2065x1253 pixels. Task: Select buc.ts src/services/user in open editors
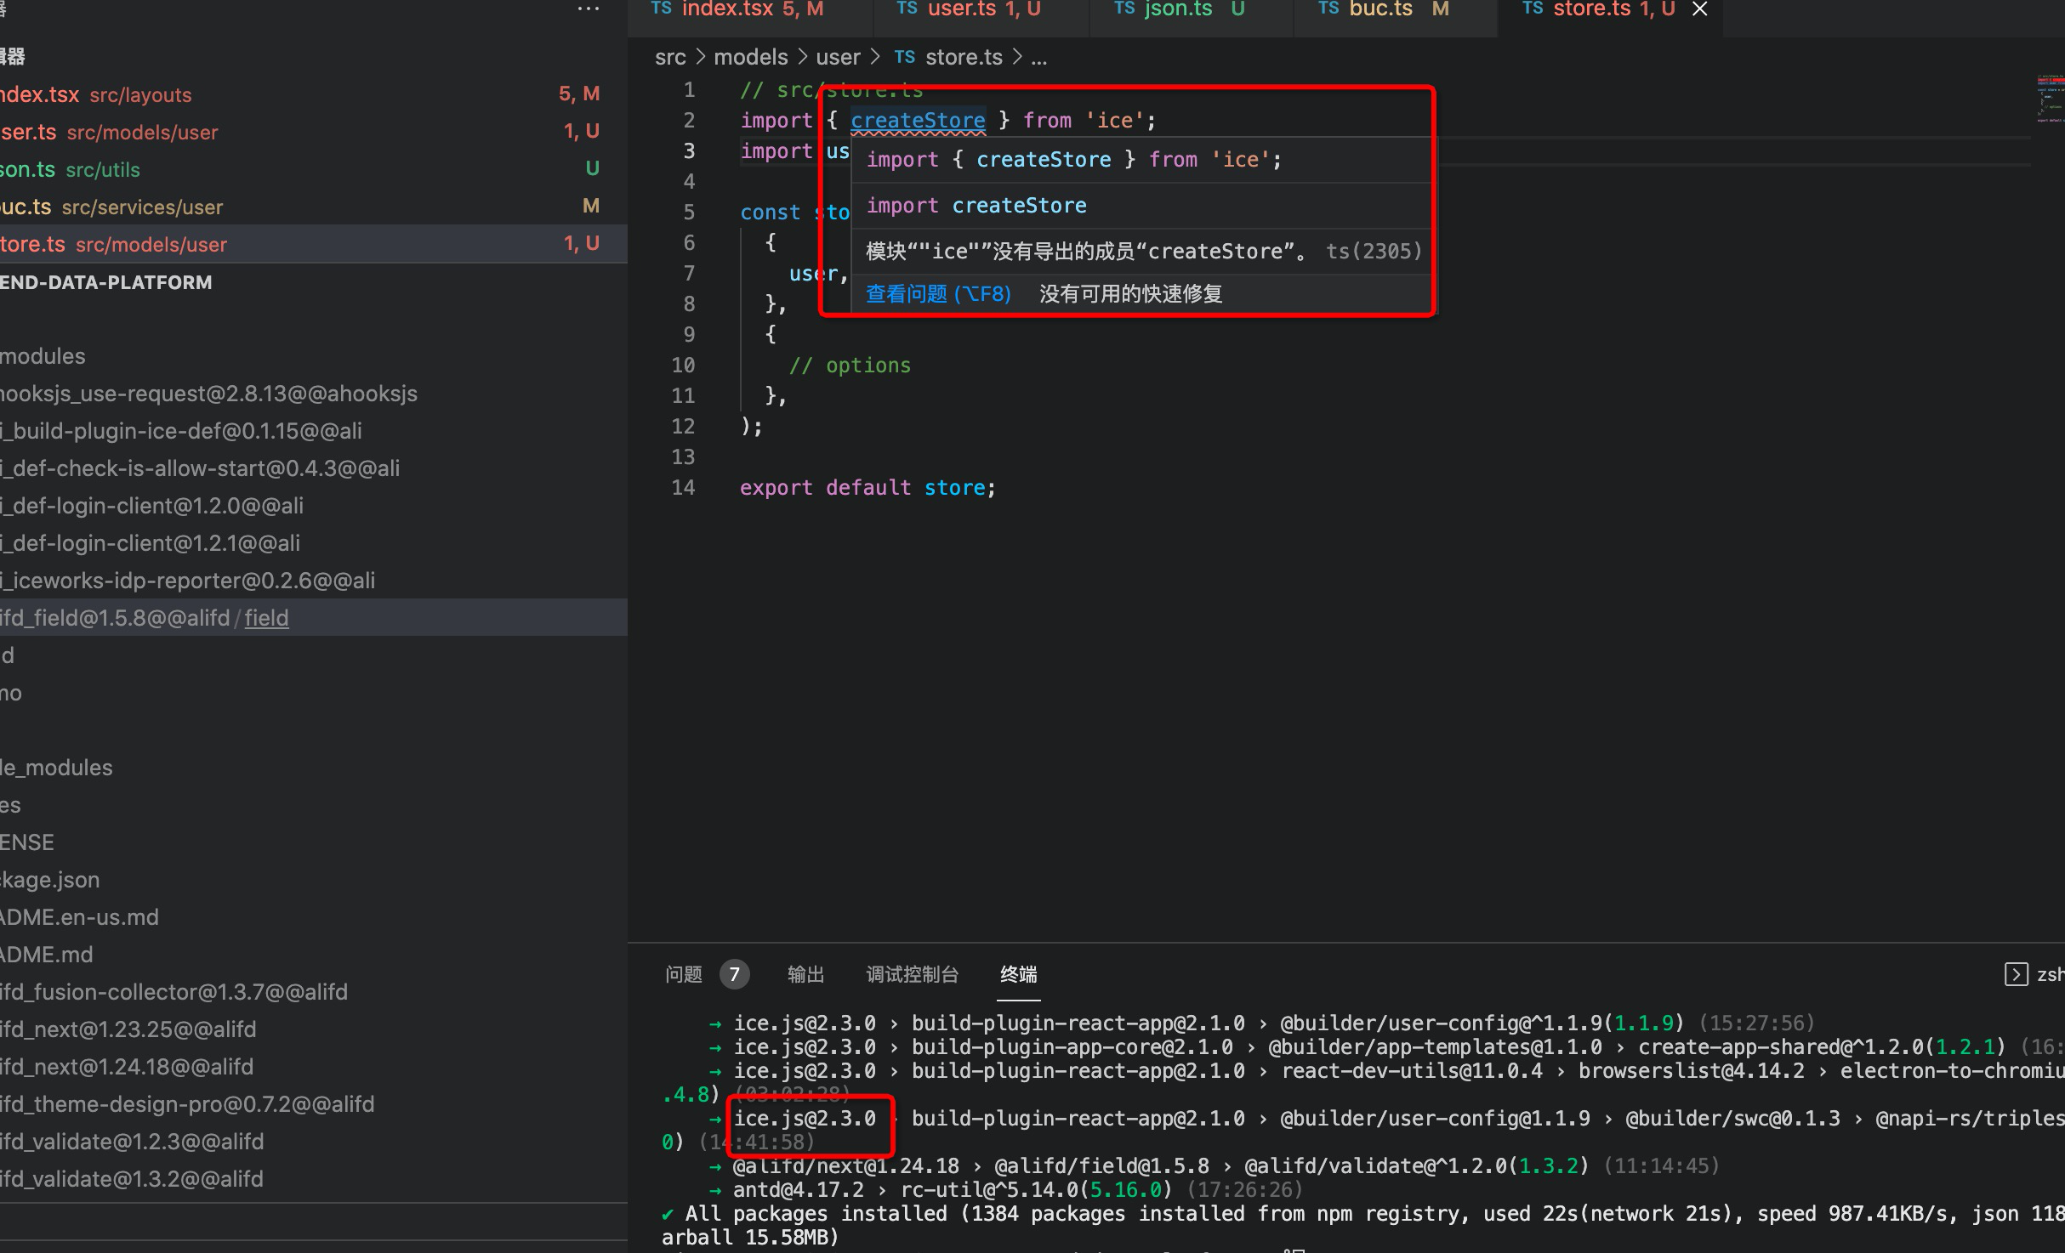click(x=314, y=207)
